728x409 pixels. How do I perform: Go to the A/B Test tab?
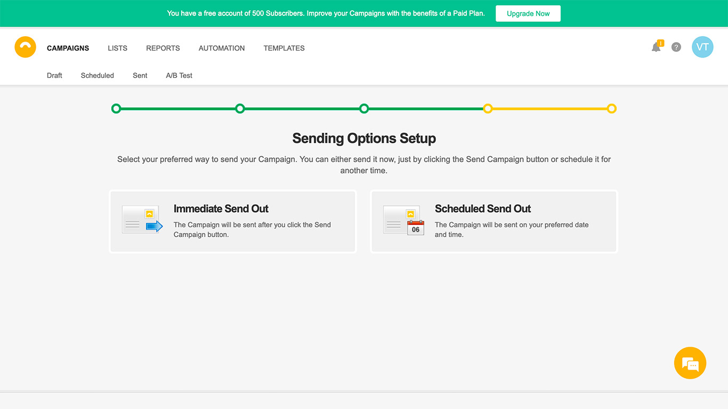(179, 75)
